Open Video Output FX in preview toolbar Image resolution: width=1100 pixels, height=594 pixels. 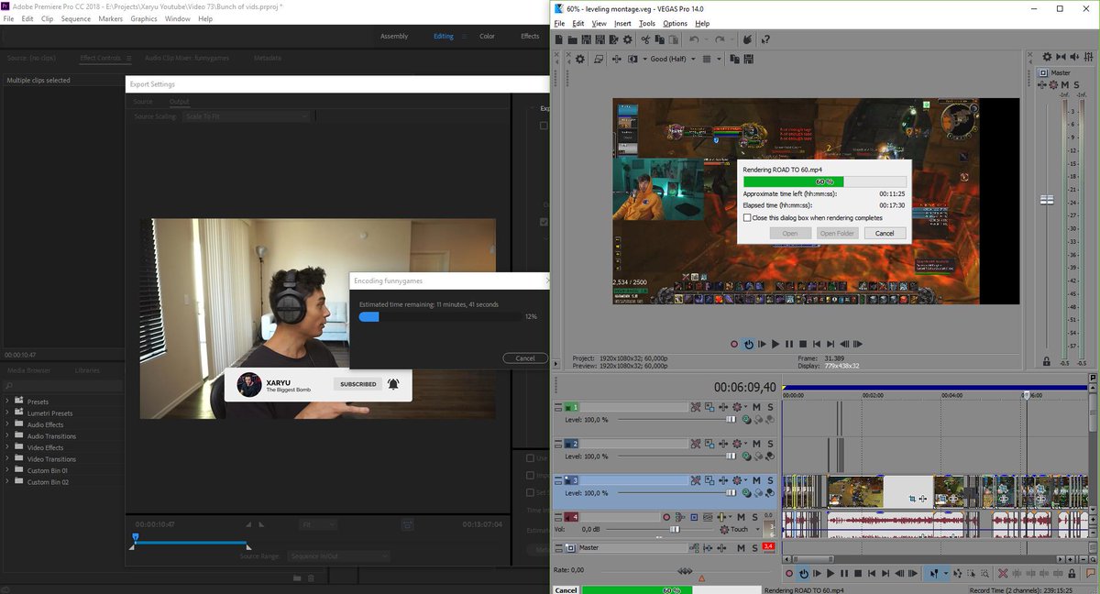tap(616, 59)
